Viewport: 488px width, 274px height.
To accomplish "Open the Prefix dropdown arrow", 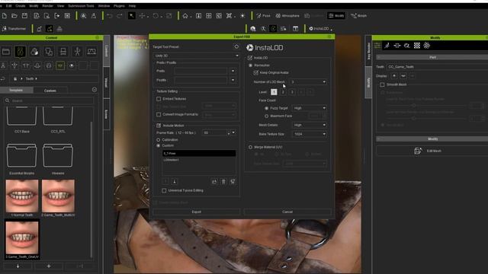I will click(x=233, y=71).
